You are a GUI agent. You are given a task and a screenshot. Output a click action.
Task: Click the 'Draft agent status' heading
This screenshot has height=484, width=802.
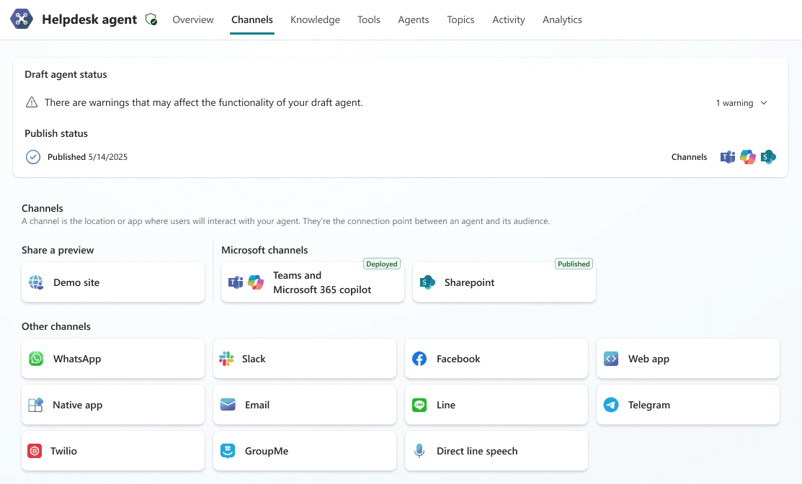click(66, 75)
